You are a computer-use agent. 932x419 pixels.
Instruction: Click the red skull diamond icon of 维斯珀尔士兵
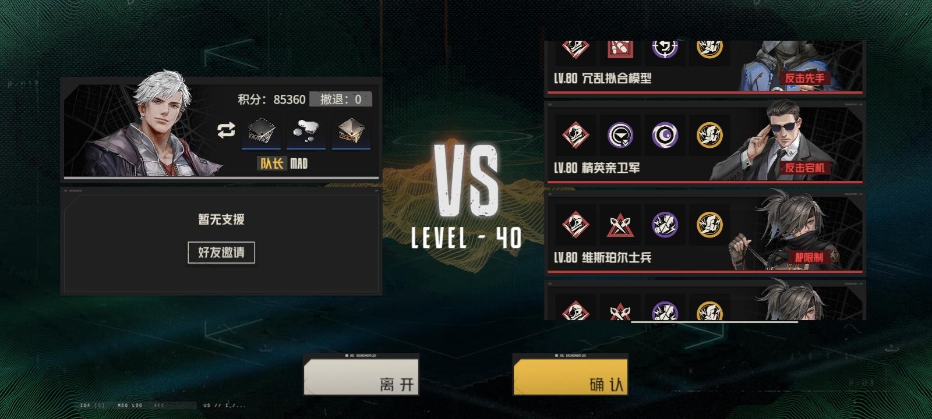pyautogui.click(x=576, y=225)
